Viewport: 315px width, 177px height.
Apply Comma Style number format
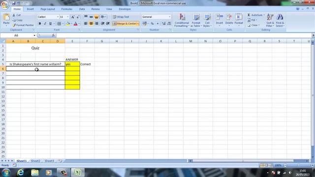(157, 24)
